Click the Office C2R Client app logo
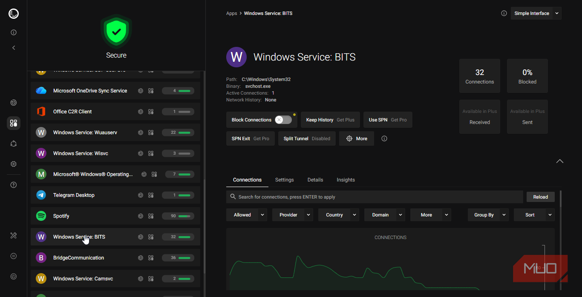Image resolution: width=582 pixels, height=297 pixels. point(41,112)
